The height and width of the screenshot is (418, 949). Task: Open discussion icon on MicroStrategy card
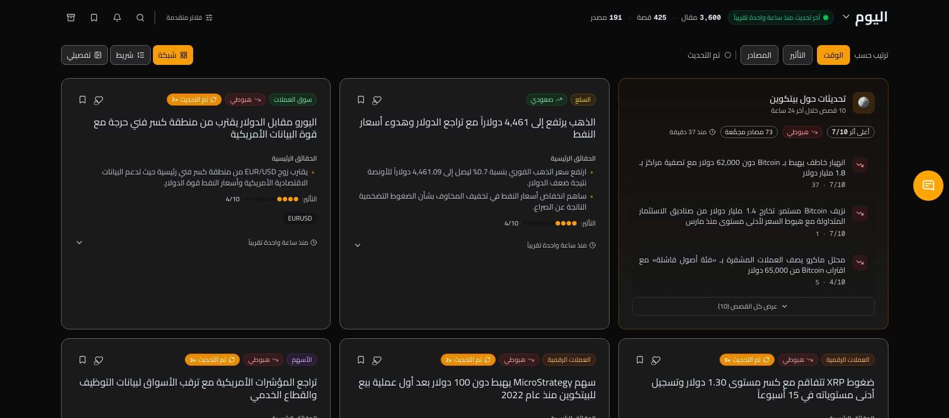point(377,360)
